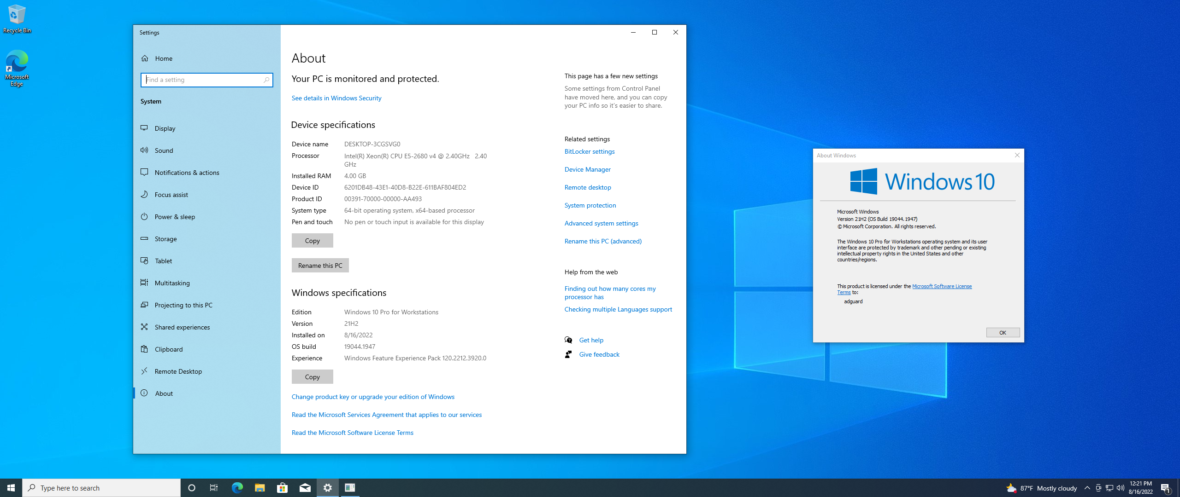Image resolution: width=1180 pixels, height=497 pixels.
Task: Click the volume icon in system tray
Action: point(1121,488)
